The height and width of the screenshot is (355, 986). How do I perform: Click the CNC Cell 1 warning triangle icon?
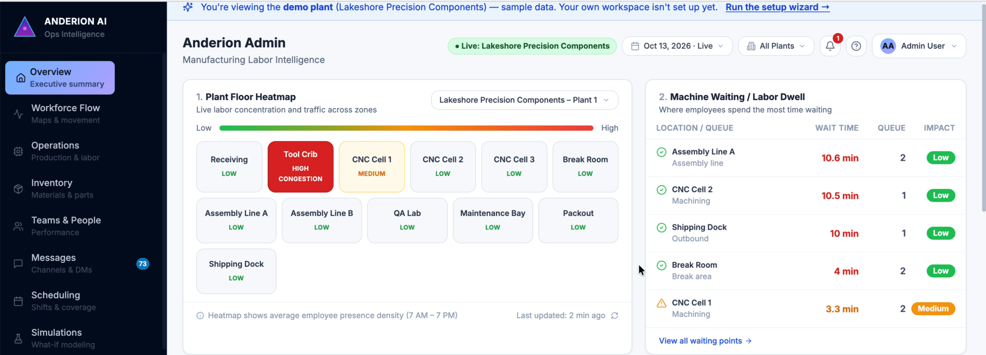pos(662,304)
